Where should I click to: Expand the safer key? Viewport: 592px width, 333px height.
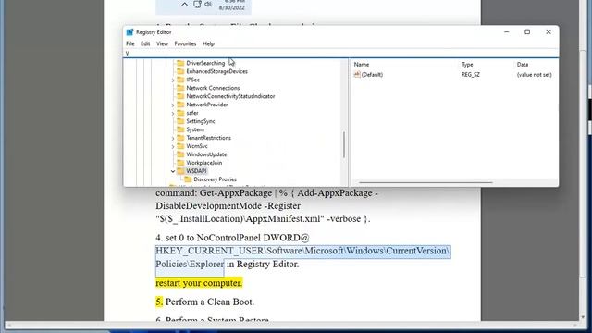point(173,113)
